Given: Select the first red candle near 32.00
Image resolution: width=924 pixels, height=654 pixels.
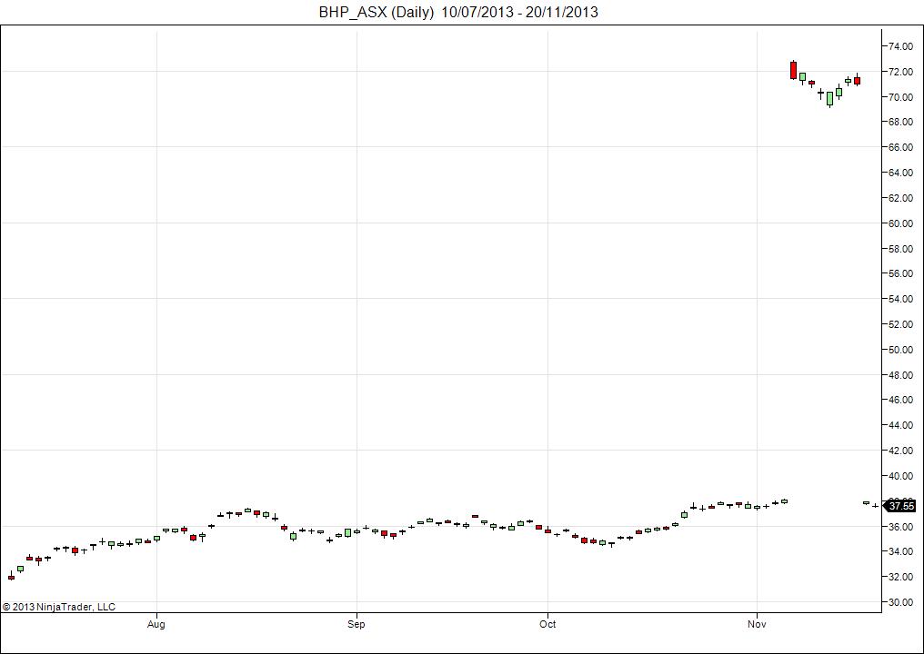Looking at the screenshot, I should pyautogui.click(x=11, y=577).
